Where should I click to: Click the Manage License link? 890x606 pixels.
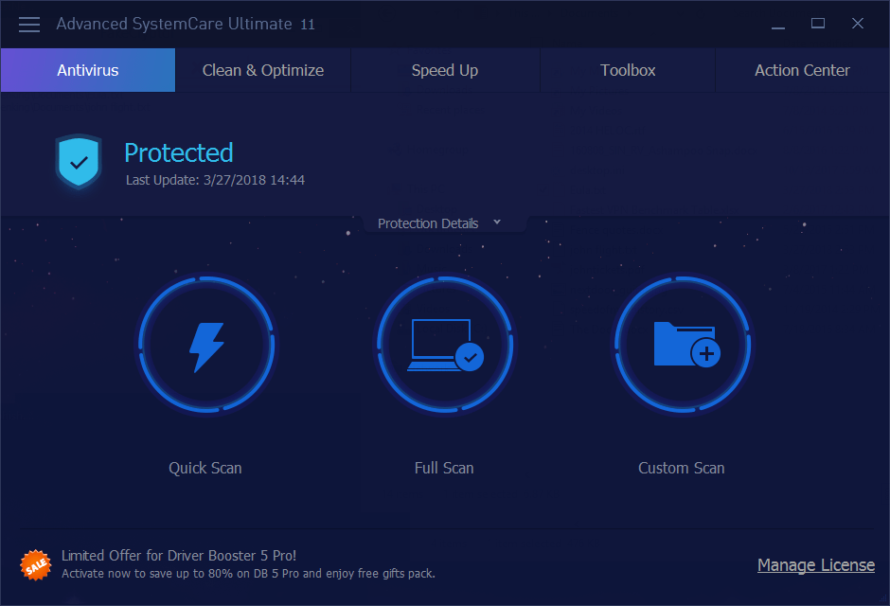pos(816,565)
